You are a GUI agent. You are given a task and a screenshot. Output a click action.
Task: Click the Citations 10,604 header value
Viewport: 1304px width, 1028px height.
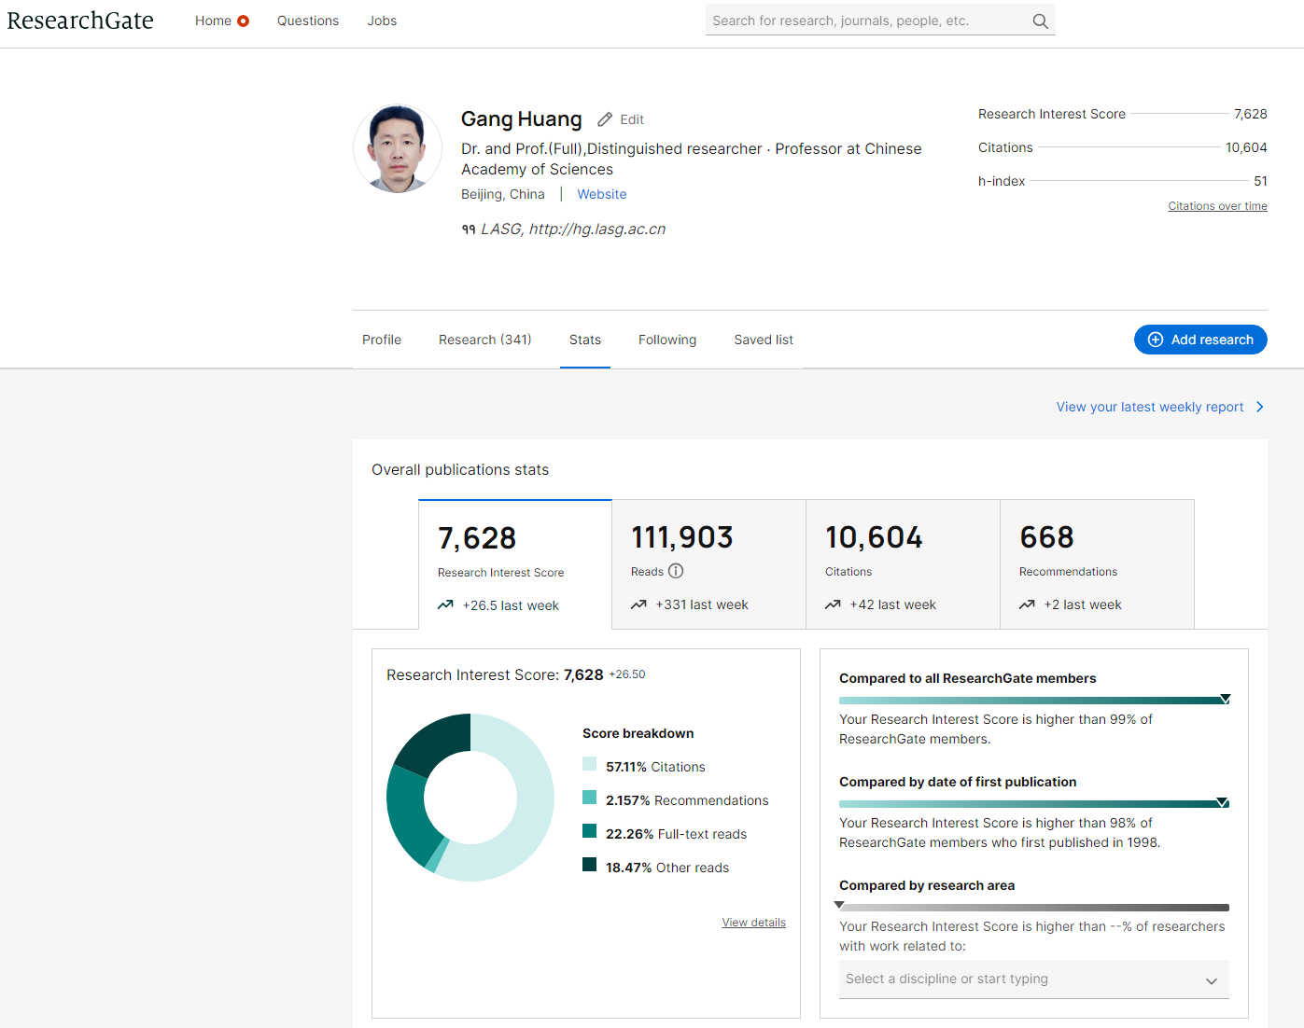click(x=1246, y=147)
